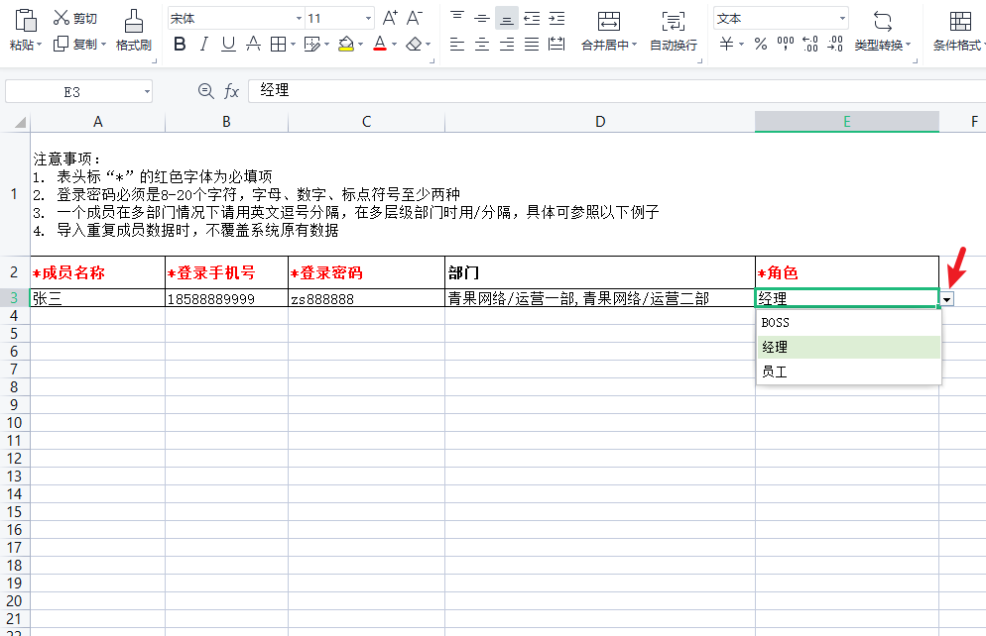Click the increase font size icon
The height and width of the screenshot is (636, 986).
(x=390, y=18)
